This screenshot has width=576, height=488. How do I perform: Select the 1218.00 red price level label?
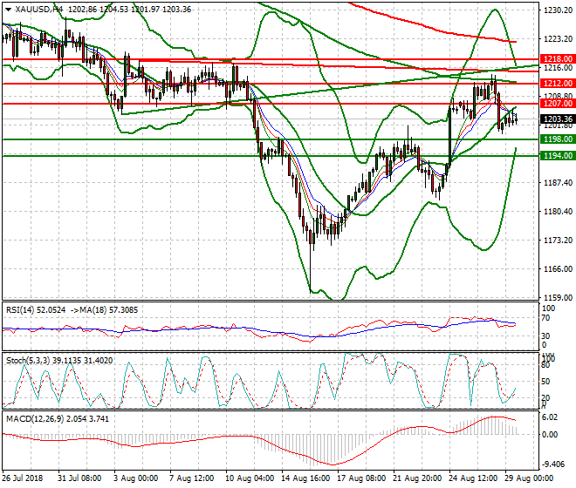(558, 59)
